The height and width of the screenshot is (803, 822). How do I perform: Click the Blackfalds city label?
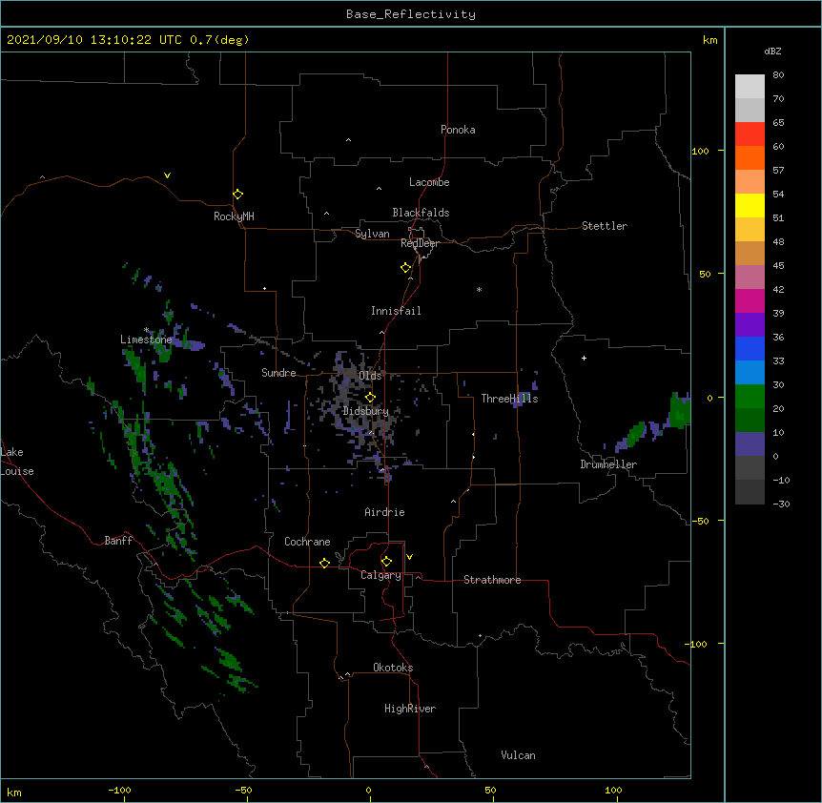(x=421, y=213)
